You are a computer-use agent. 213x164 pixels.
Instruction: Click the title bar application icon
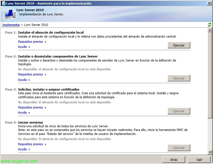(4, 3)
